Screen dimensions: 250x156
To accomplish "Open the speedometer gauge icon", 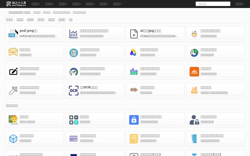I will point(74,72).
